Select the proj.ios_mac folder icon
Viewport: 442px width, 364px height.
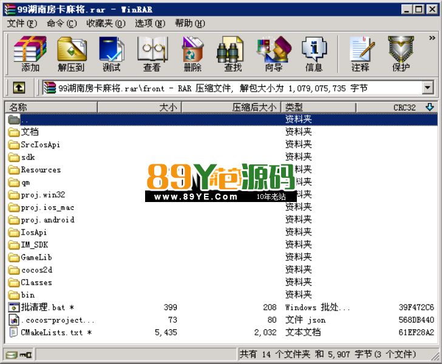(13, 207)
